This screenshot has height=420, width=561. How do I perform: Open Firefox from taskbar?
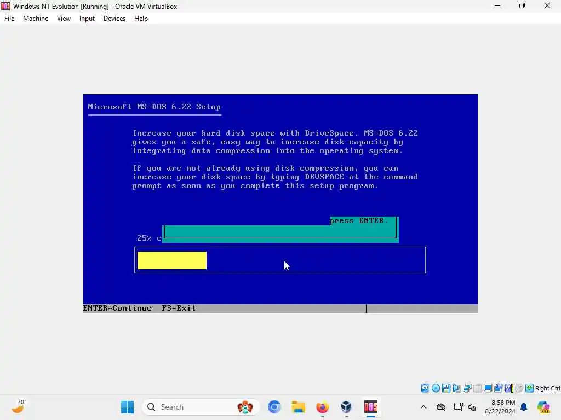pyautogui.click(x=322, y=407)
